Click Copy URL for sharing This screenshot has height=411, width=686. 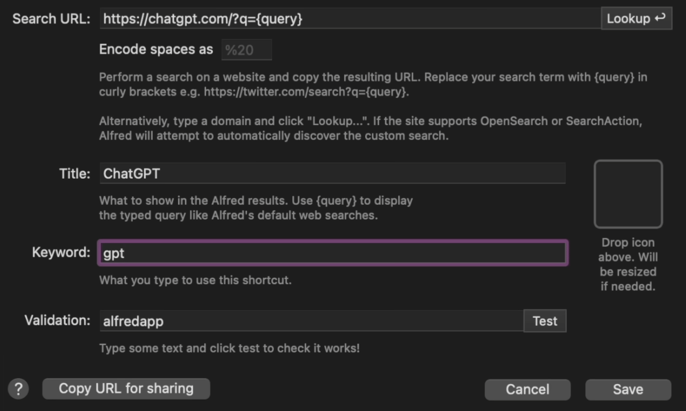pos(126,389)
